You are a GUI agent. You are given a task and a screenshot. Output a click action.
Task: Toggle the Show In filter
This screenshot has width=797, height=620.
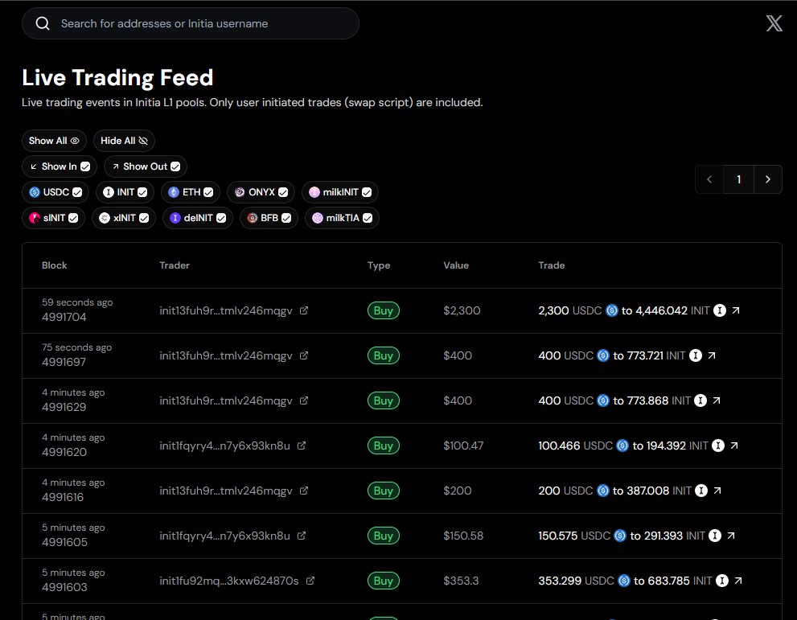click(x=60, y=166)
